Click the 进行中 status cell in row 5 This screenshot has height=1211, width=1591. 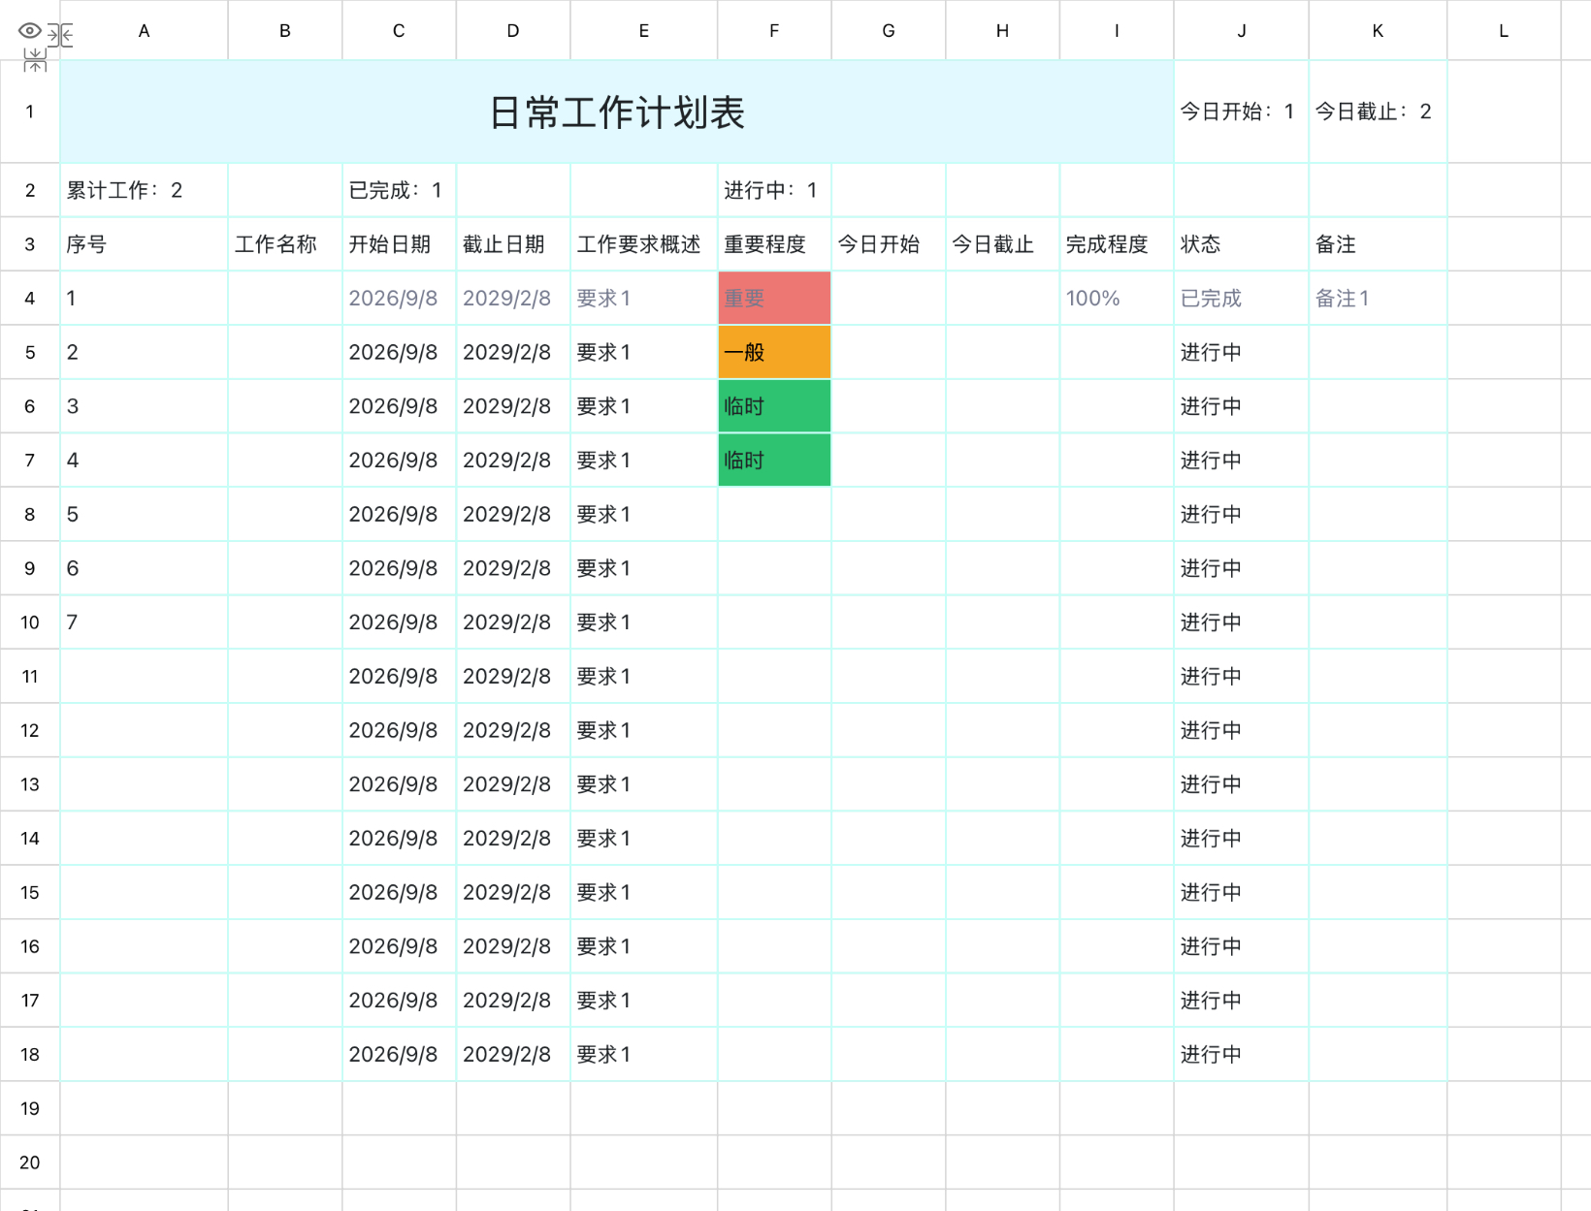coord(1241,352)
